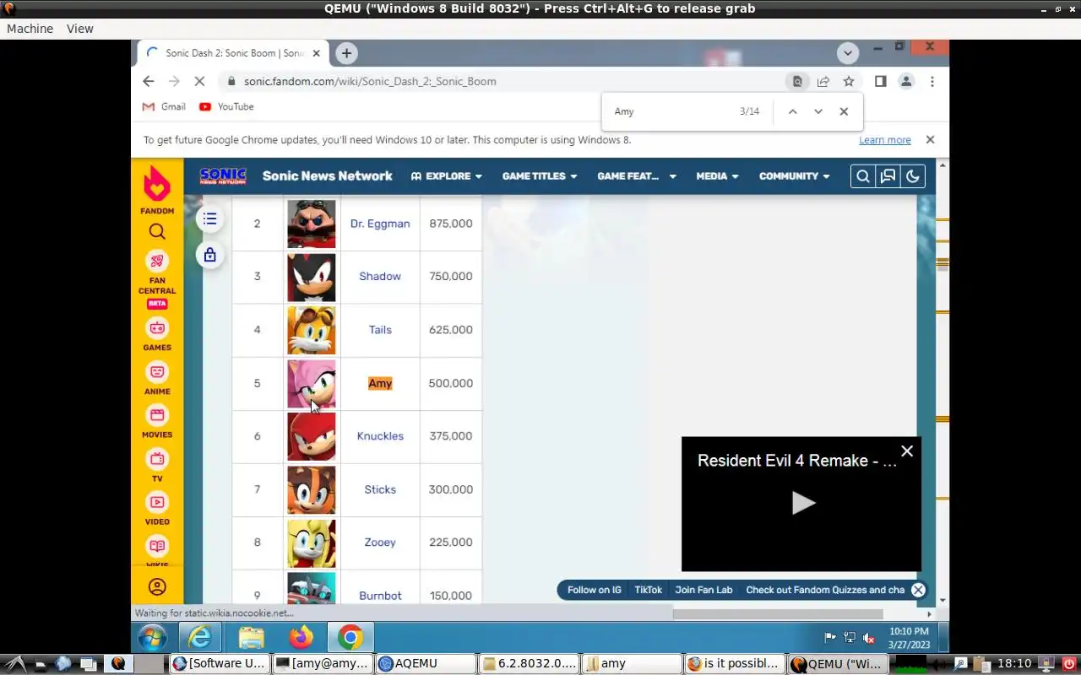Click the find-in-page search icon in address bar

797,81
